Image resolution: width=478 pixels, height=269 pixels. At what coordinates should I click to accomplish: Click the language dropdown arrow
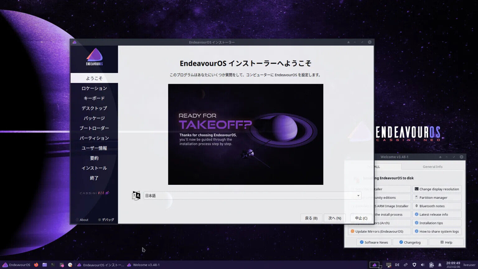pos(358,196)
